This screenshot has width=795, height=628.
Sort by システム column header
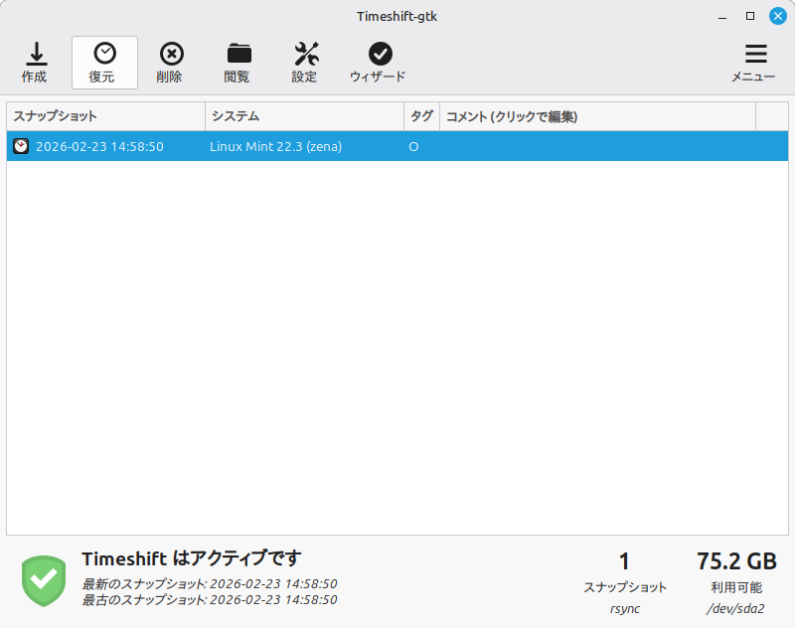[x=303, y=116]
